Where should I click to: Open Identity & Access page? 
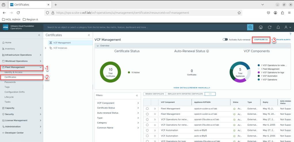point(13,72)
